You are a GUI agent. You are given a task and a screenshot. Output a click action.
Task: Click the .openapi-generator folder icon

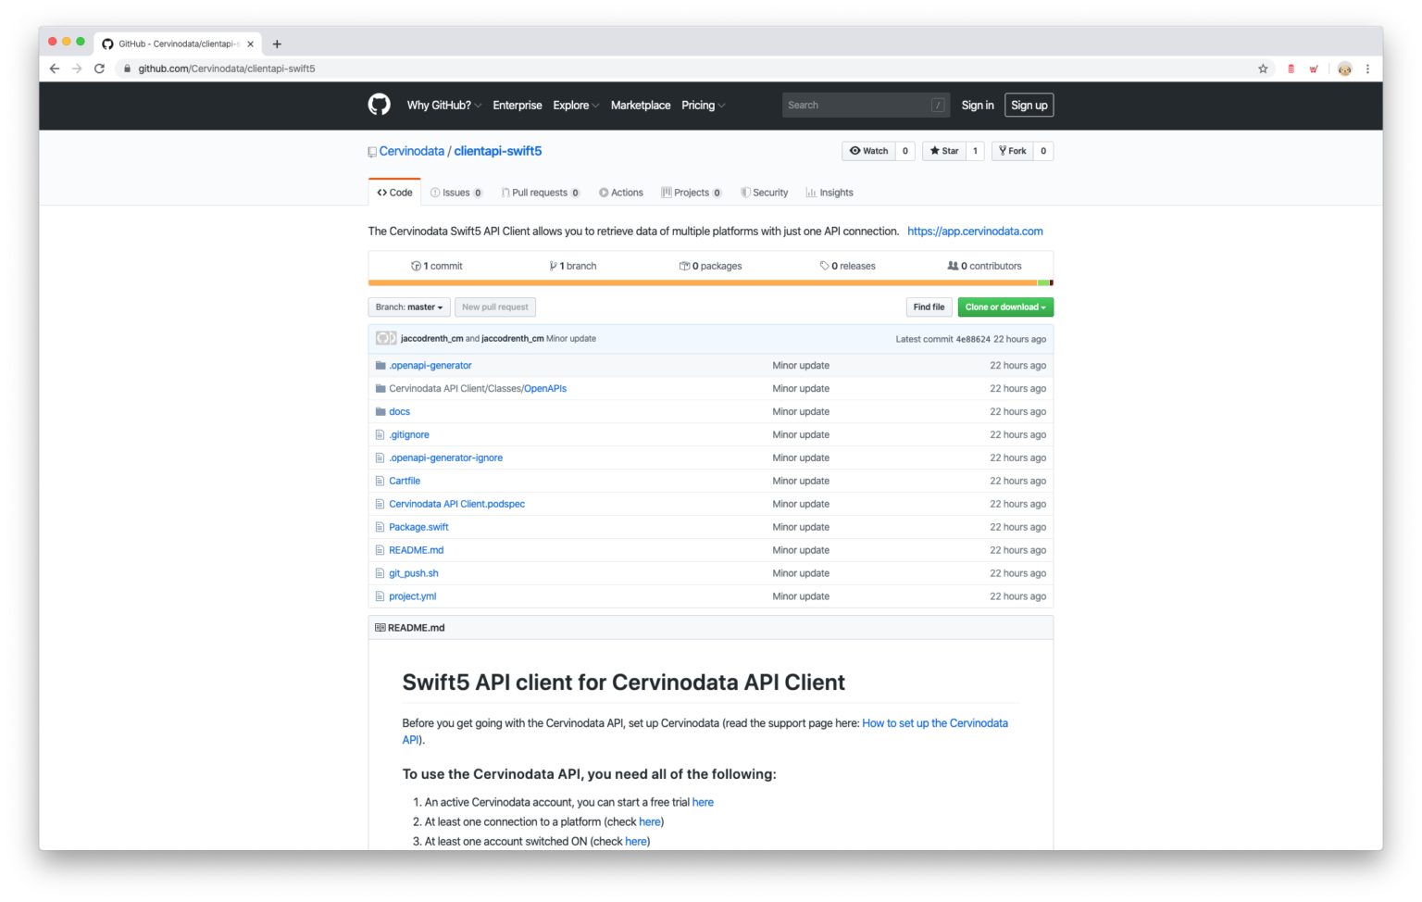click(380, 365)
